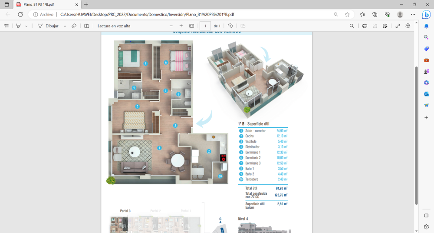Zoom out of the PDF page
Image resolution: width=434 pixels, height=233 pixels.
(171, 26)
